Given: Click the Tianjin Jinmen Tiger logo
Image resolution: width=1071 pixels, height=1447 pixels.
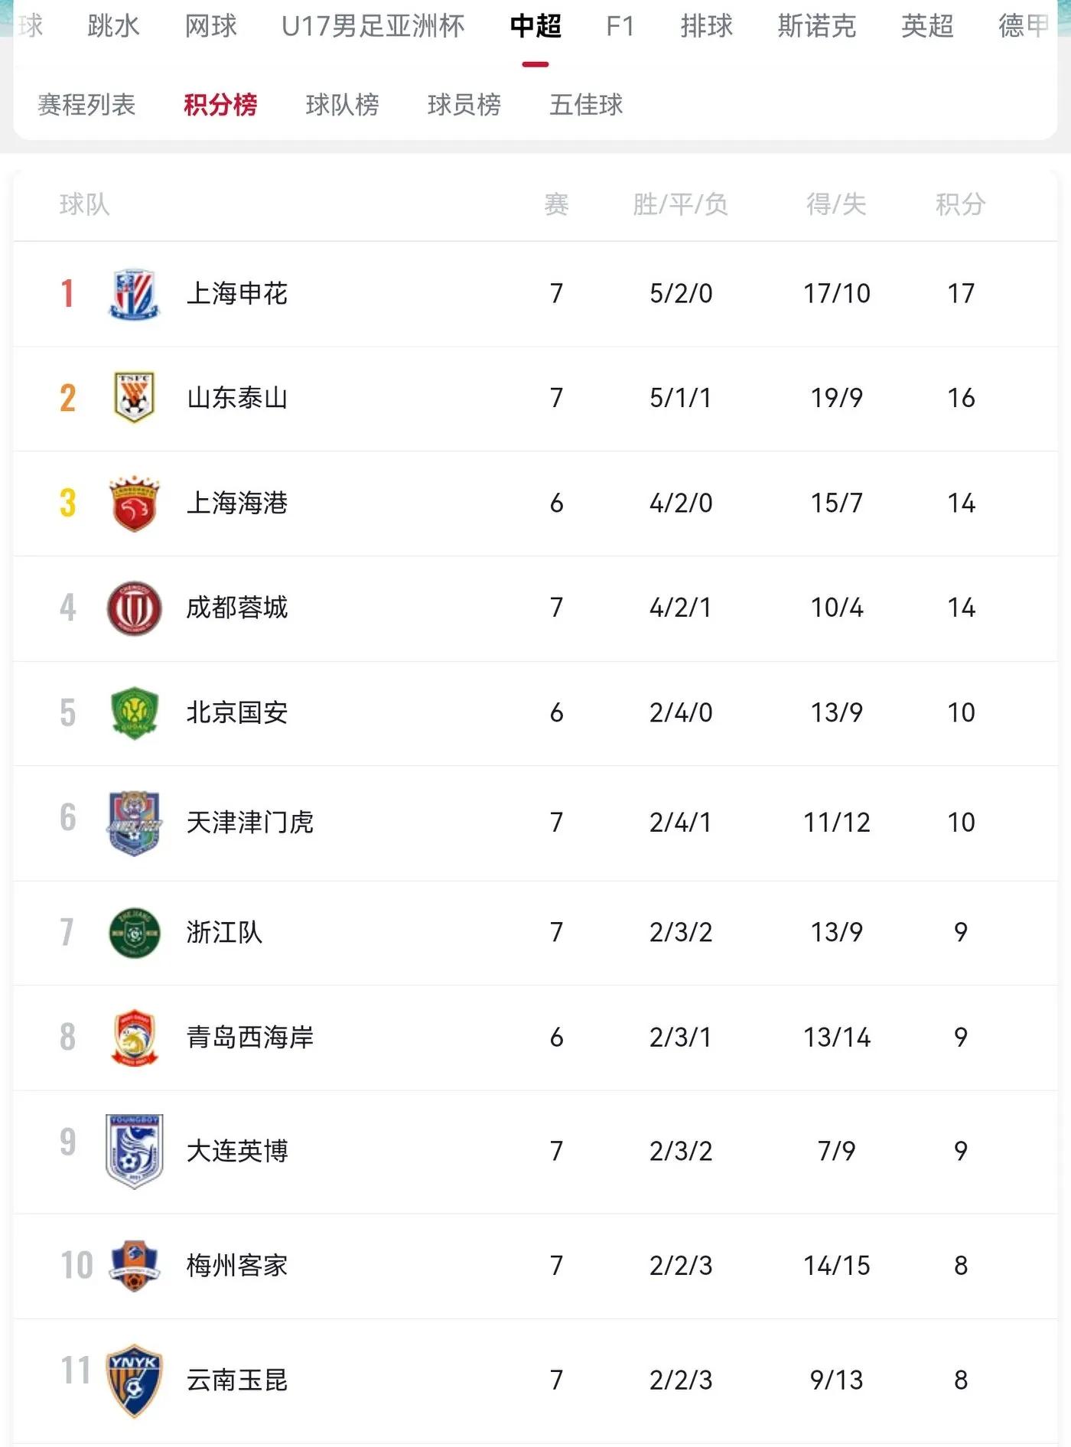Looking at the screenshot, I should pyautogui.click(x=134, y=823).
